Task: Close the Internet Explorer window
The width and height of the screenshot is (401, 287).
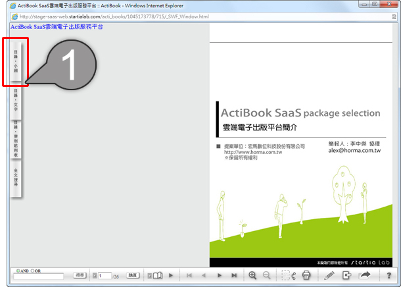Action: click(389, 5)
